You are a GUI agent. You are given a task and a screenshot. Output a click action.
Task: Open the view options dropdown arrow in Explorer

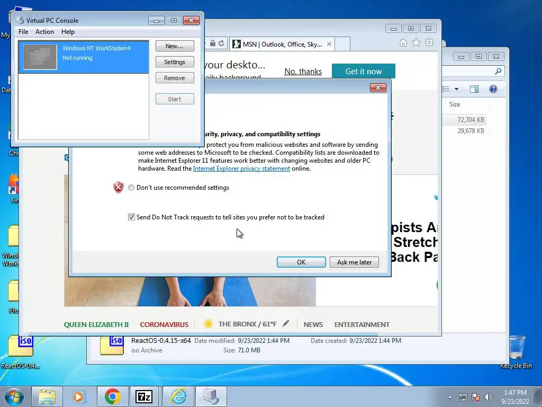[456, 89]
